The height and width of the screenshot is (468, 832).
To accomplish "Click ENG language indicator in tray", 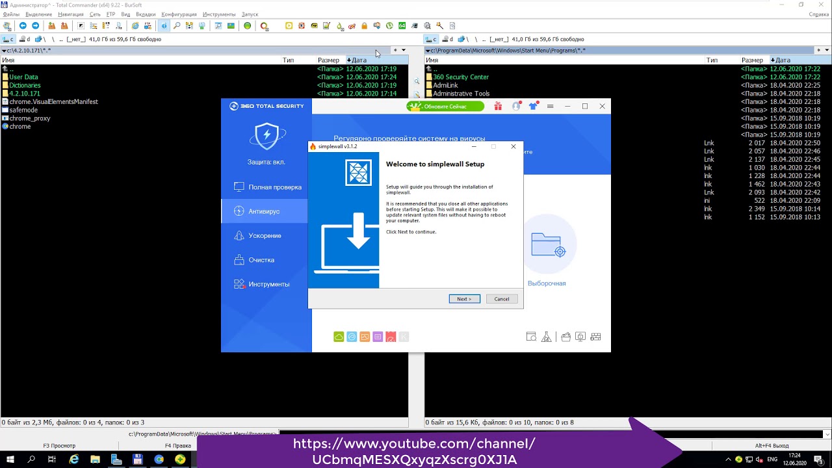I will coord(772,460).
